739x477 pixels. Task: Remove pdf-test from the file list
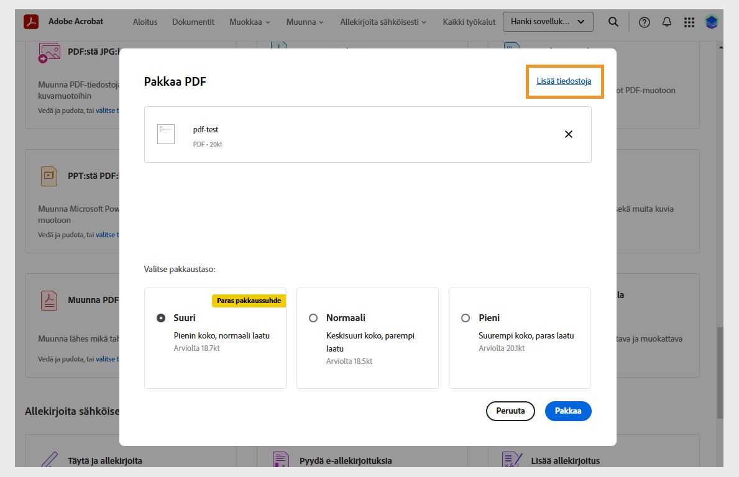click(568, 134)
